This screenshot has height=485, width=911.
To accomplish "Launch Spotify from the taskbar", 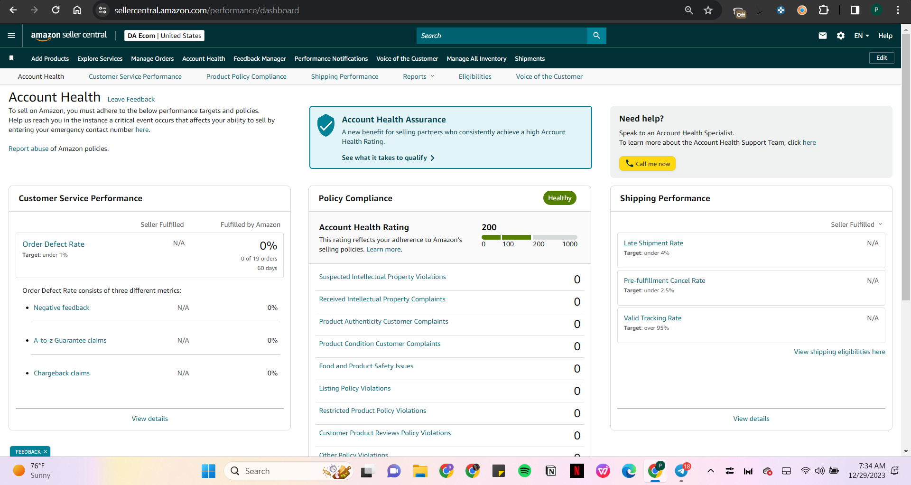I will coord(524,471).
